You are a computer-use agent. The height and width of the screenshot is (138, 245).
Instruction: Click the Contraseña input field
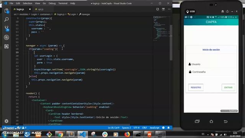click(x=211, y=72)
